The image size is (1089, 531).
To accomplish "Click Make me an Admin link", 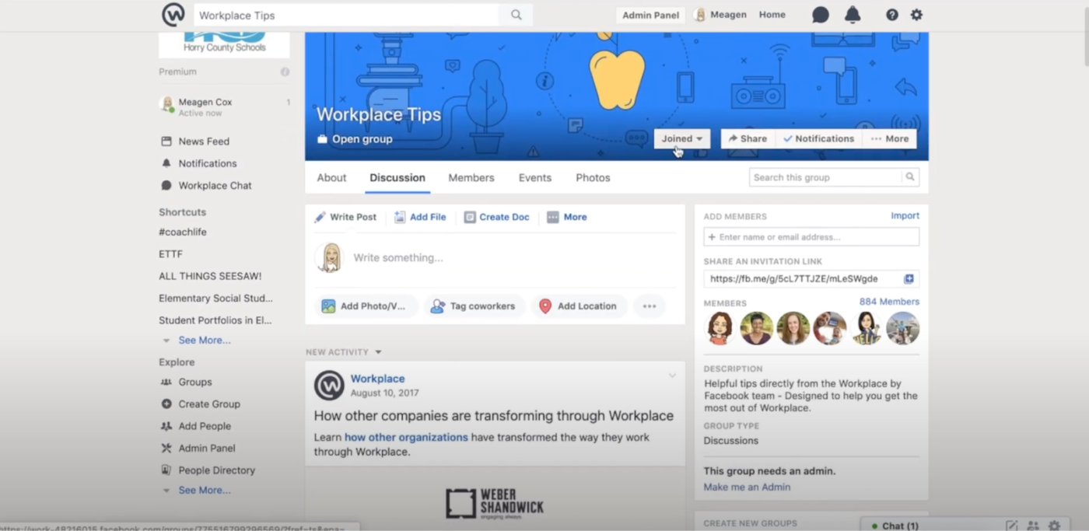I will click(x=747, y=487).
